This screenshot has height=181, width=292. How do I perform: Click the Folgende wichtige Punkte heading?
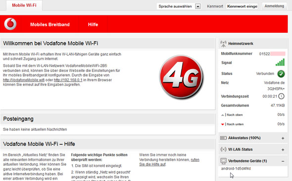coord(99,157)
